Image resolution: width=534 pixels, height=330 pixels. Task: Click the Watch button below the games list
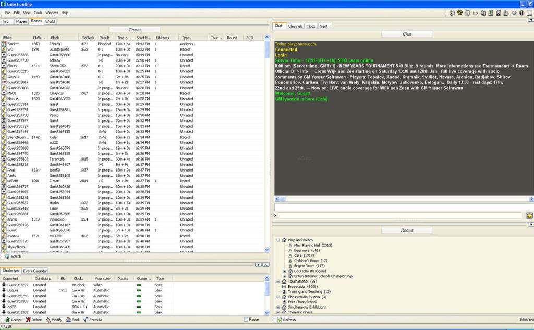point(14,256)
